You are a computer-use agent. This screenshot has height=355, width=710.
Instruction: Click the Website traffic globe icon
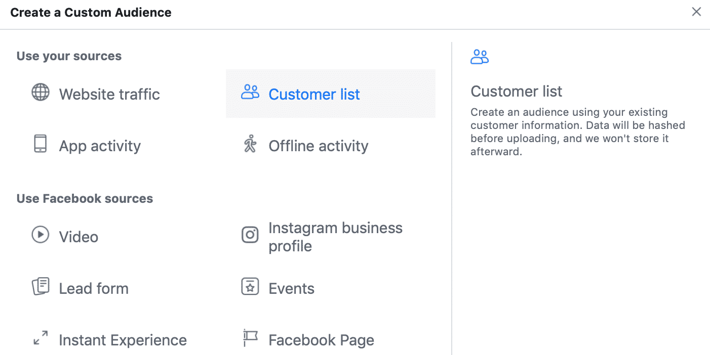(41, 93)
